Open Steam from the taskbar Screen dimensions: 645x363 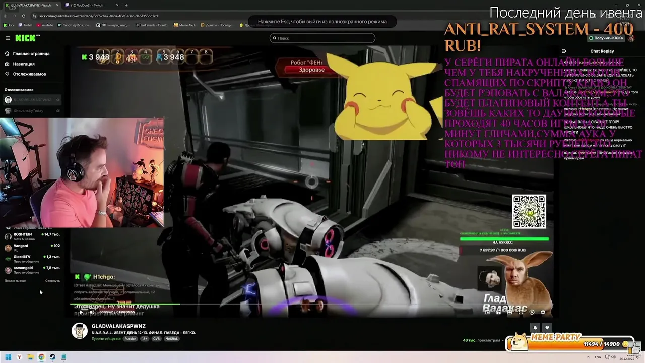coord(52,357)
